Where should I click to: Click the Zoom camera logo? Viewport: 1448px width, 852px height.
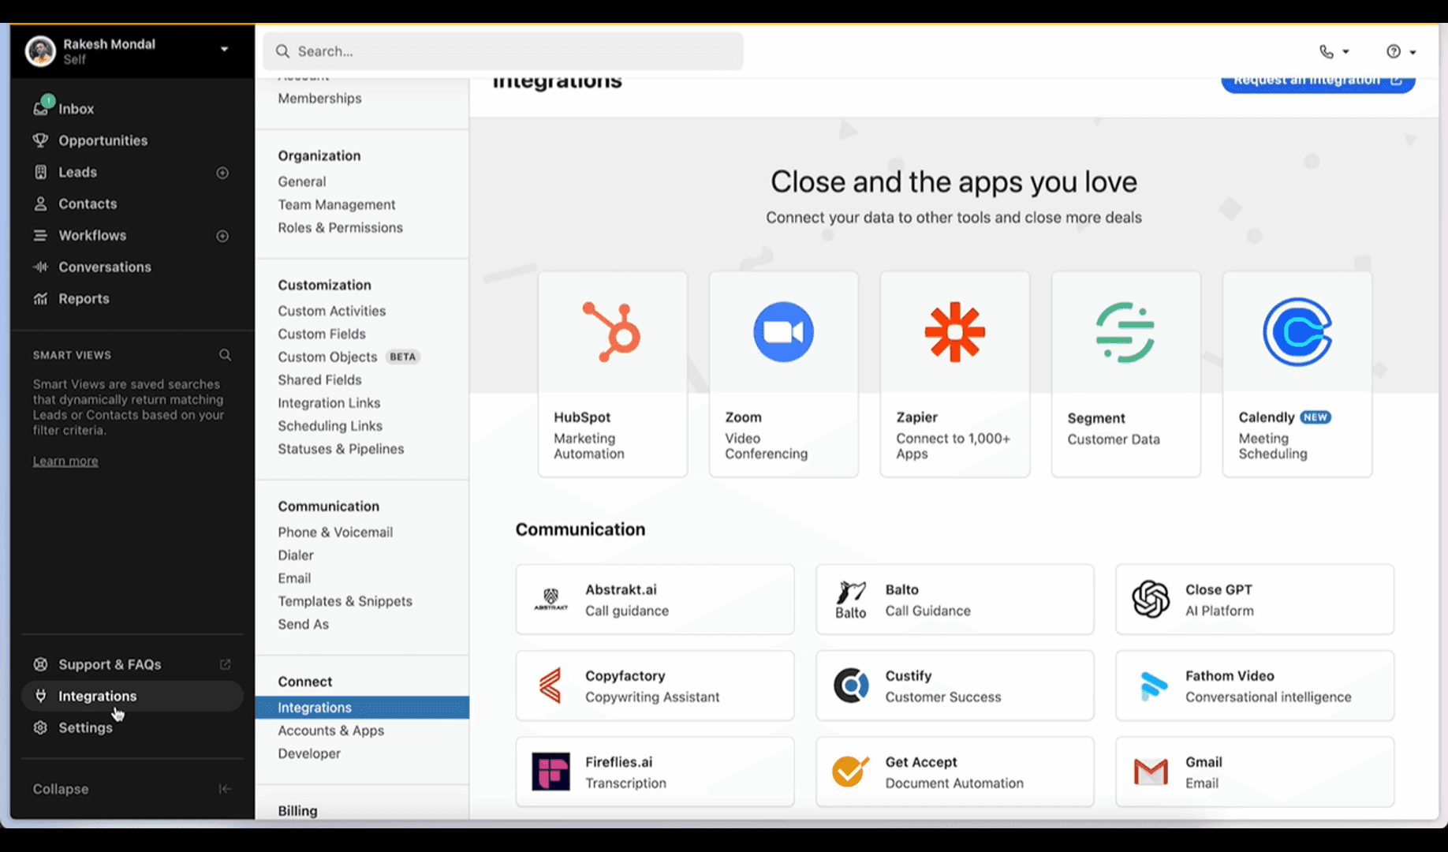[783, 331]
